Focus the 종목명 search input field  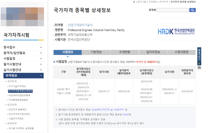point(172,10)
